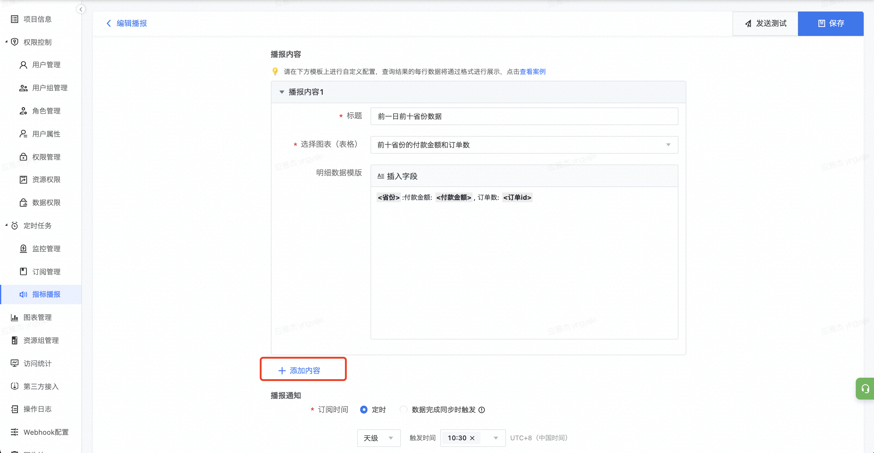This screenshot has height=453, width=874.
Task: Click the 权限控制 shield icon
Action: point(15,42)
